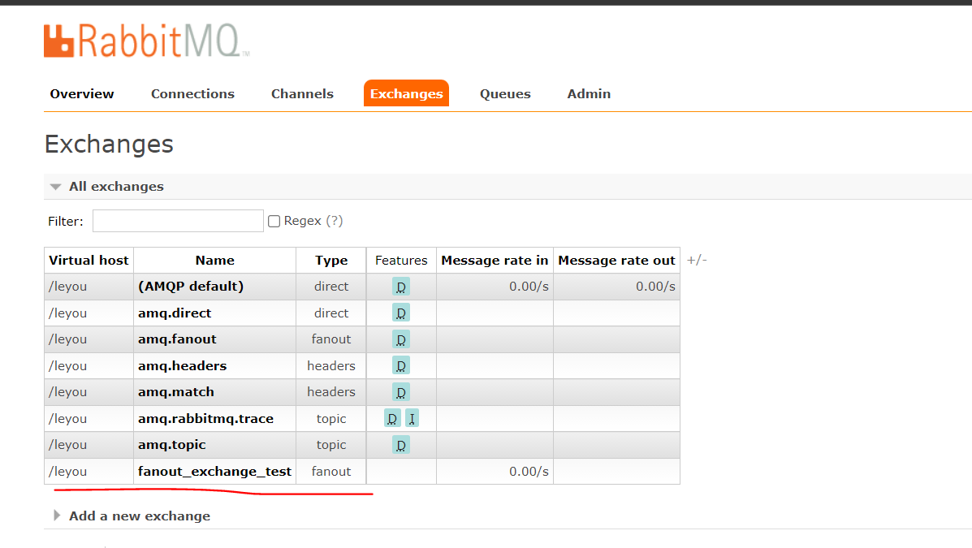Click /leyou virtual host in amq.topic row
Image resolution: width=972 pixels, height=548 pixels.
click(67, 444)
